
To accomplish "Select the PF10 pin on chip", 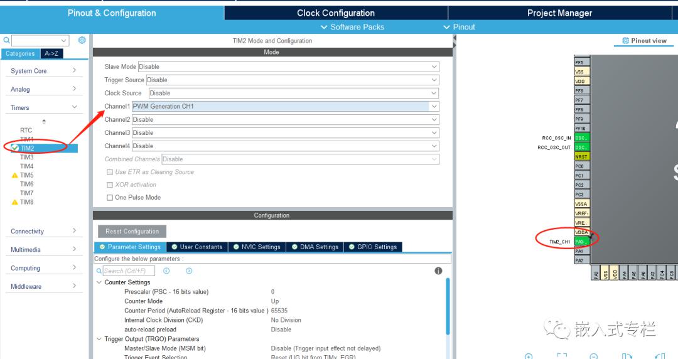I will click(x=581, y=129).
